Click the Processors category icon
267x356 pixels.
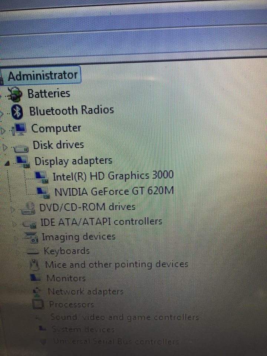38,304
